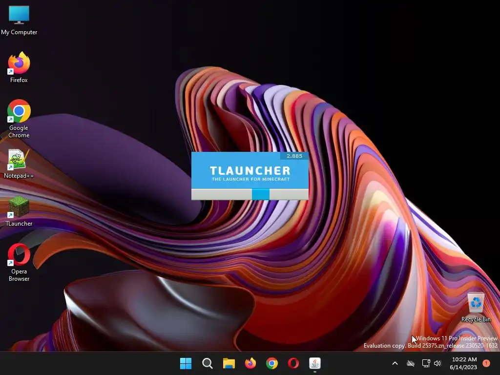Launch Firefox from the taskbar

point(250,363)
